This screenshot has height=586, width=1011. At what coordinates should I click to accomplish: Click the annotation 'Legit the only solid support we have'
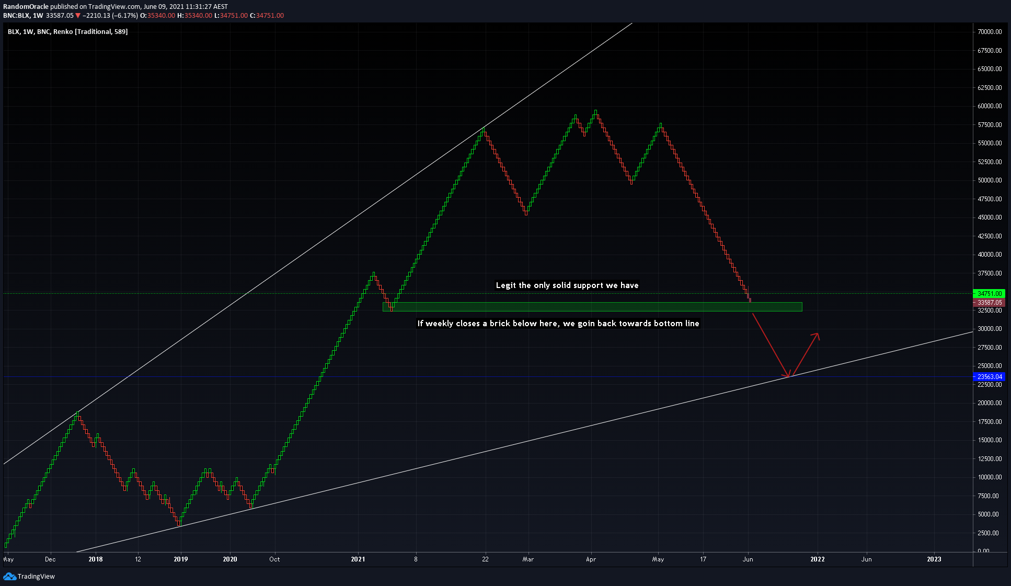point(567,285)
